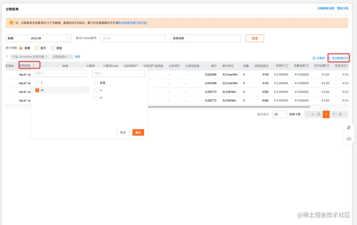Click the 分账账单 page title
Screen dimensions: 357x225
12,9
